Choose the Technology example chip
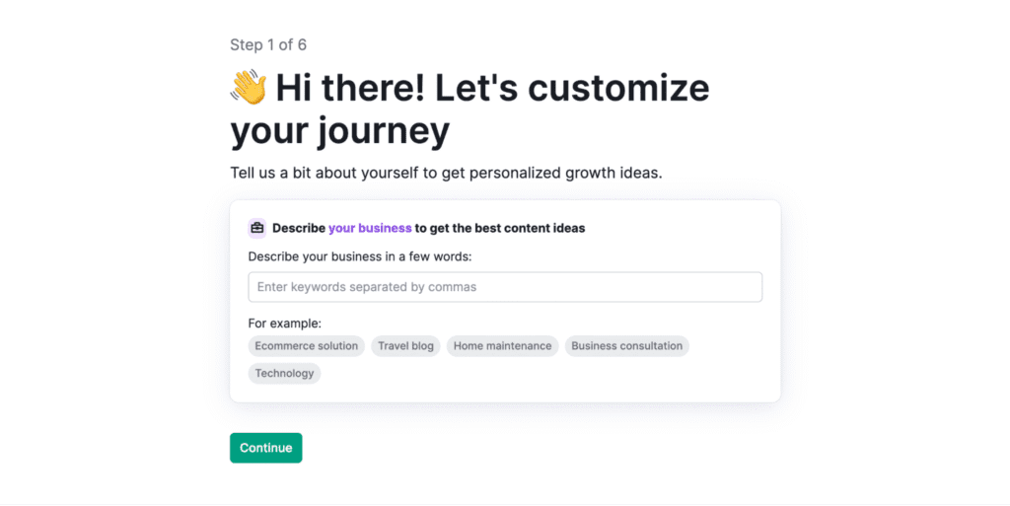 click(284, 374)
